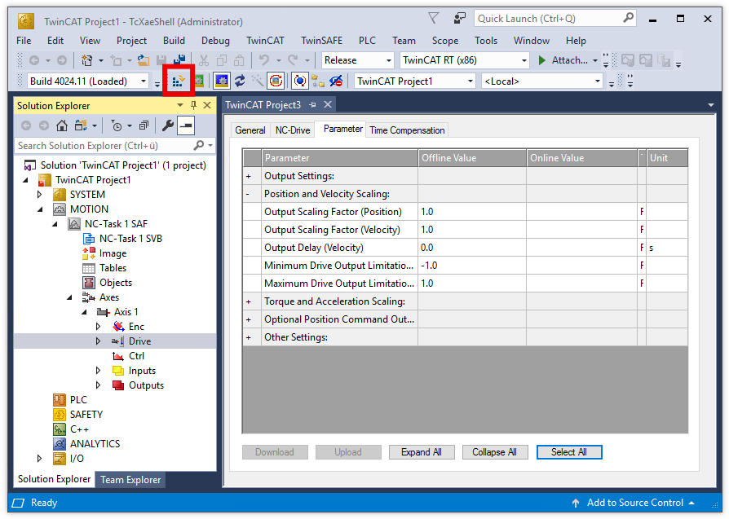This screenshot has width=729, height=519.
Task: Select the Ctrl item under Axis 1
Action: click(136, 356)
